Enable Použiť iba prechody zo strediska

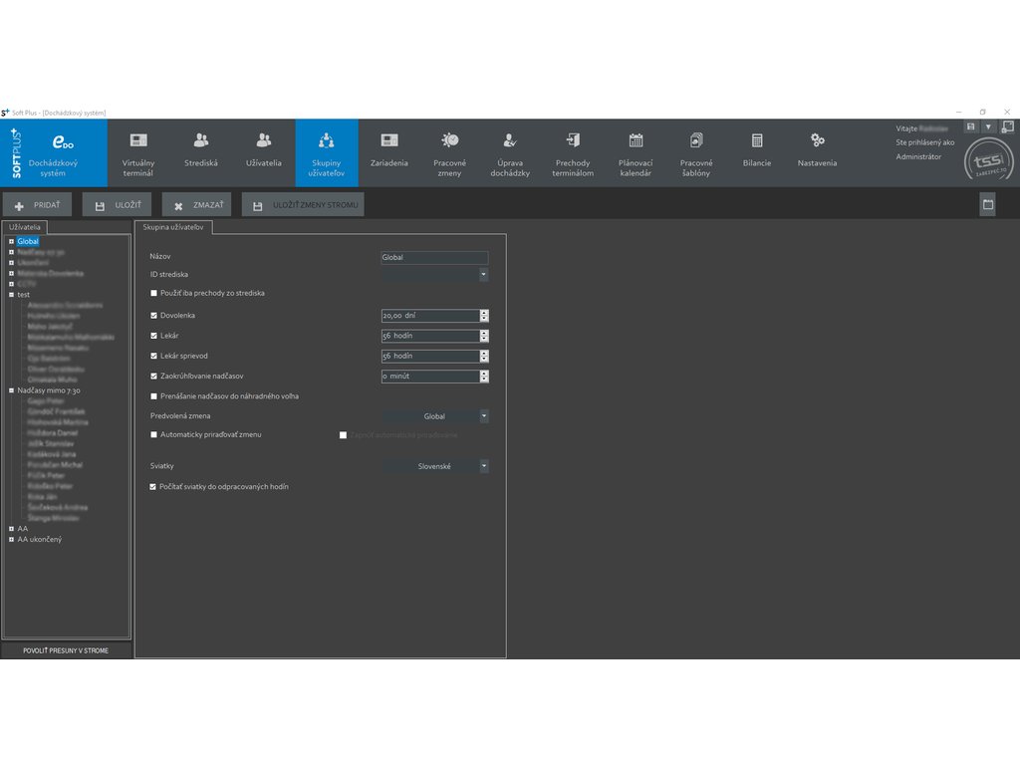coord(153,294)
